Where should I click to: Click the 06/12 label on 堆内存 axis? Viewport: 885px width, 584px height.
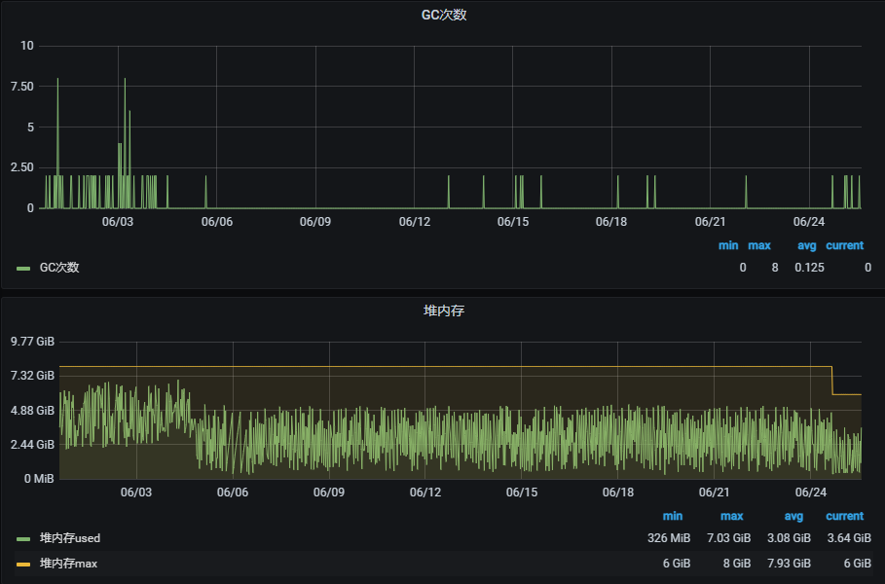(425, 493)
